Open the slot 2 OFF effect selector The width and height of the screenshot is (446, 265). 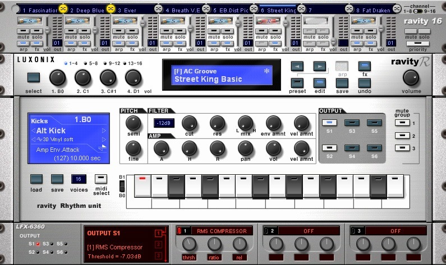click(x=309, y=231)
